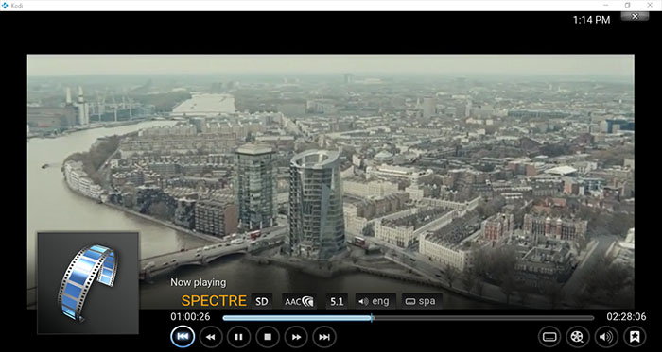Click the spa subtitle language badge
This screenshot has width=662, height=352.
(x=422, y=301)
